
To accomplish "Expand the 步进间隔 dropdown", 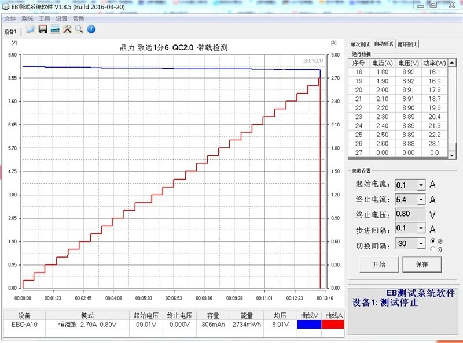I will click(x=421, y=228).
